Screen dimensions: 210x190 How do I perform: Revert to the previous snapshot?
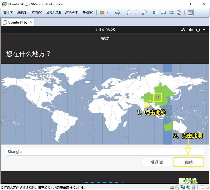pyautogui.click(x=137, y=13)
